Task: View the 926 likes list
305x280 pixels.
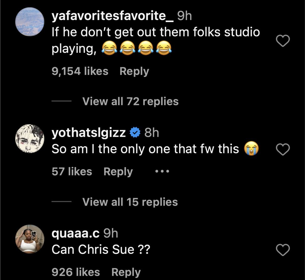Action: [x=76, y=272]
